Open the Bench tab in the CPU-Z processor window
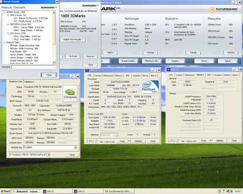The image size is (243, 194). pos(145,76)
